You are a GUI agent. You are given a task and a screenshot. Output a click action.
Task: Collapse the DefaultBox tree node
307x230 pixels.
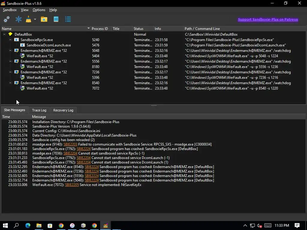click(x=4, y=34)
